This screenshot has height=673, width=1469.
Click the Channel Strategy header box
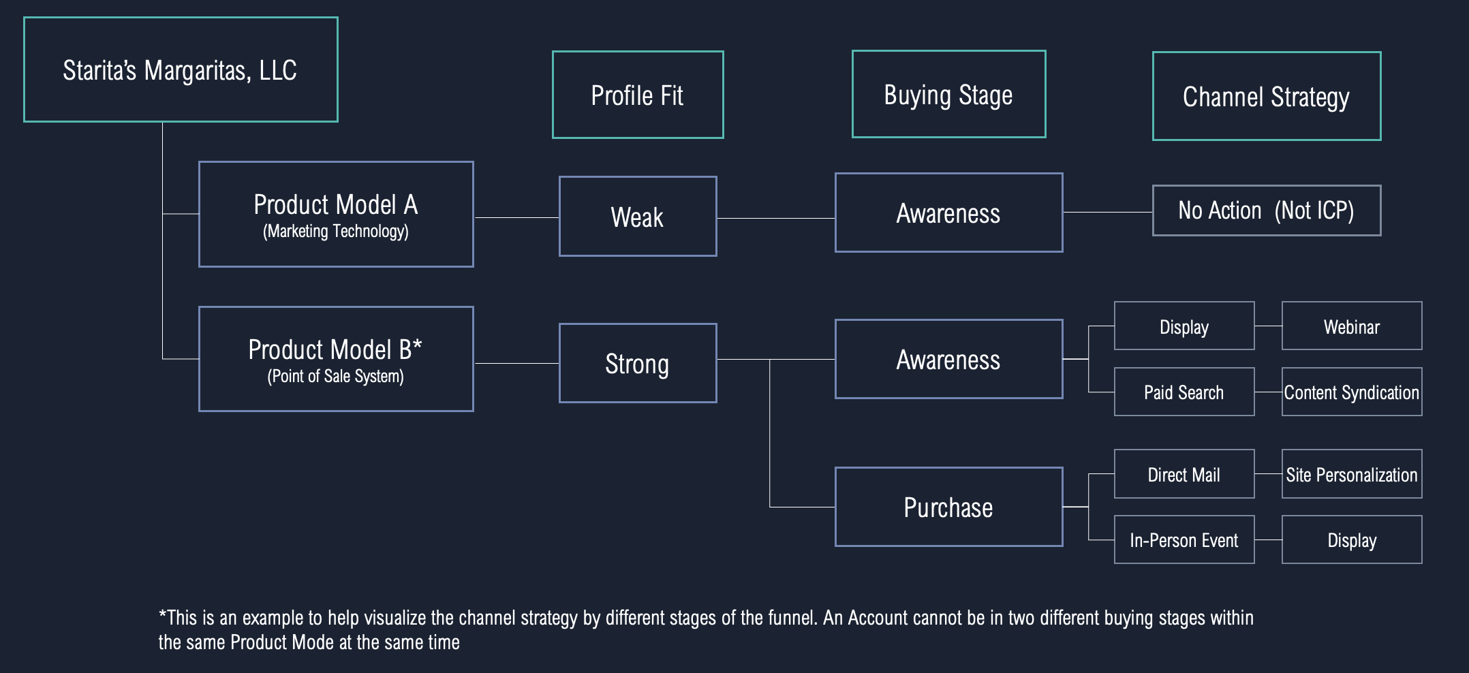coord(1267,96)
